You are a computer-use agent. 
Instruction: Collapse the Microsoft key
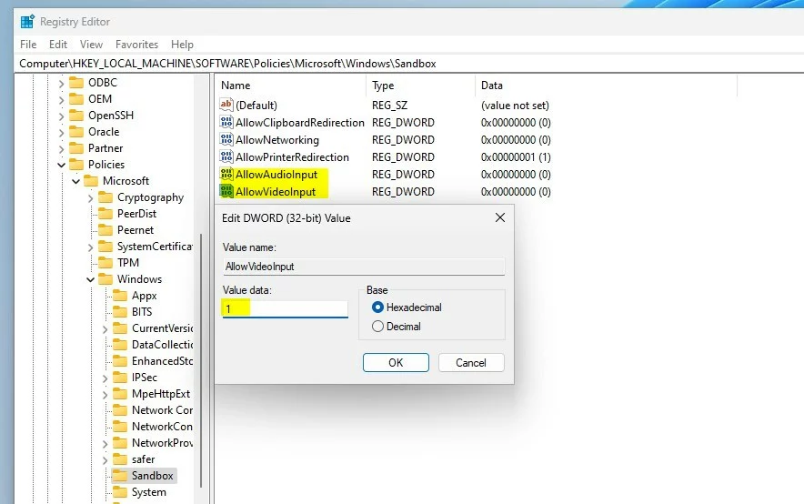pos(75,181)
